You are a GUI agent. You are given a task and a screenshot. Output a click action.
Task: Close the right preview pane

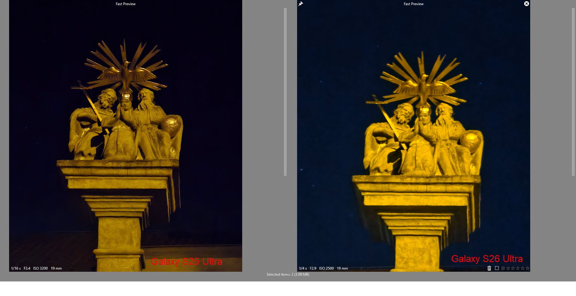point(526,4)
